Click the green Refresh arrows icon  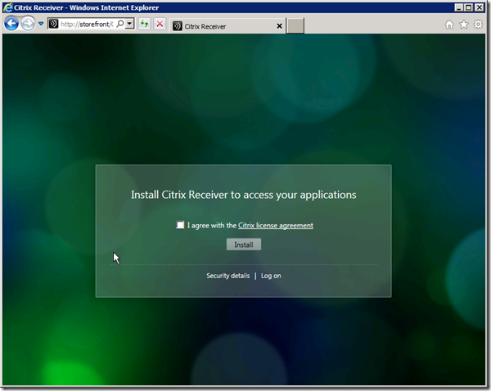tap(144, 24)
